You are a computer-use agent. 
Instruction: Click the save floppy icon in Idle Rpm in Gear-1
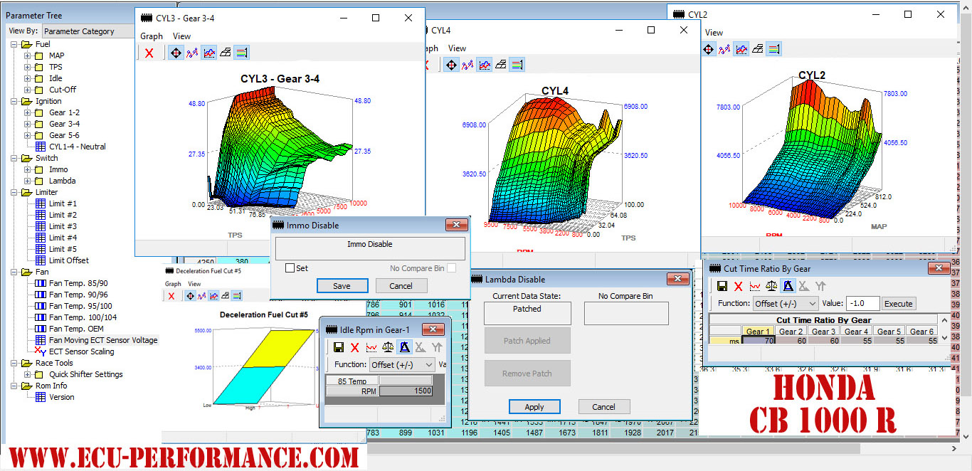coord(339,347)
